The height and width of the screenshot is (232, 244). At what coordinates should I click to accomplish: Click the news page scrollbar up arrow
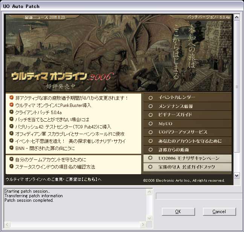[x=237, y=17]
